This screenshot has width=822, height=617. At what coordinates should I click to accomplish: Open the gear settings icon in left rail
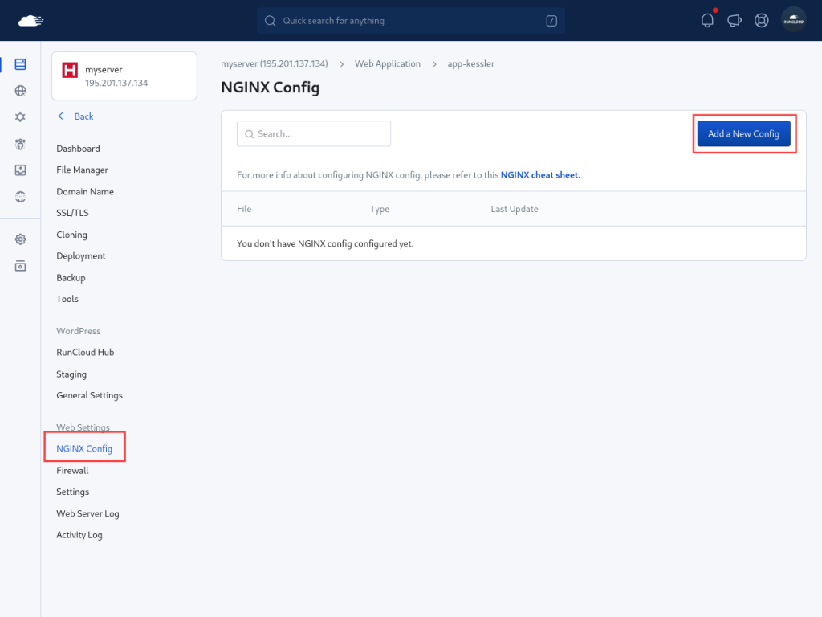[20, 239]
